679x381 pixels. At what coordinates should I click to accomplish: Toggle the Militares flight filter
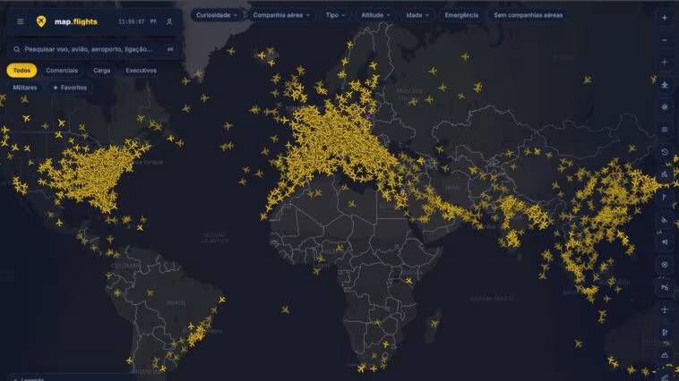coord(25,88)
